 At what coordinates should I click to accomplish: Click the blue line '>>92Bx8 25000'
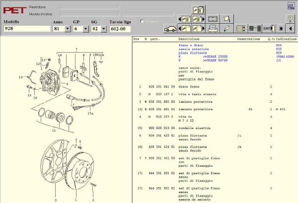pos(215,57)
